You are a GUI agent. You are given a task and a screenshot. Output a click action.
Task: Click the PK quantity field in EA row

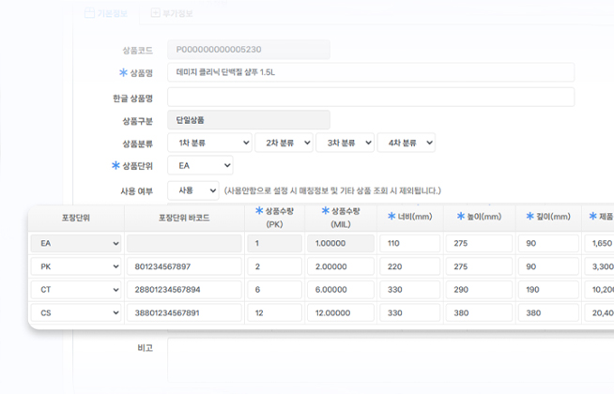tap(274, 243)
